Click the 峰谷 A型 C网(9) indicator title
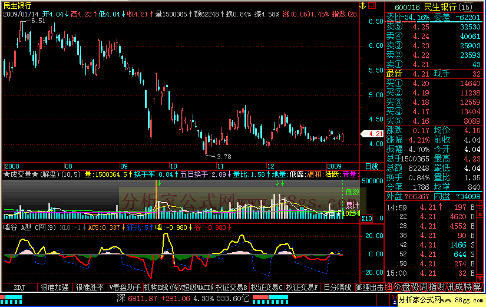 pos(30,227)
